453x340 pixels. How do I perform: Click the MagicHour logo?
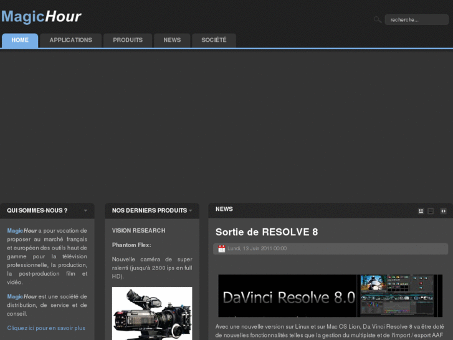point(41,16)
